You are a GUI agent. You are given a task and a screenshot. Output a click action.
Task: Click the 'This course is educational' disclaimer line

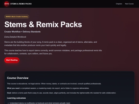click(54, 84)
